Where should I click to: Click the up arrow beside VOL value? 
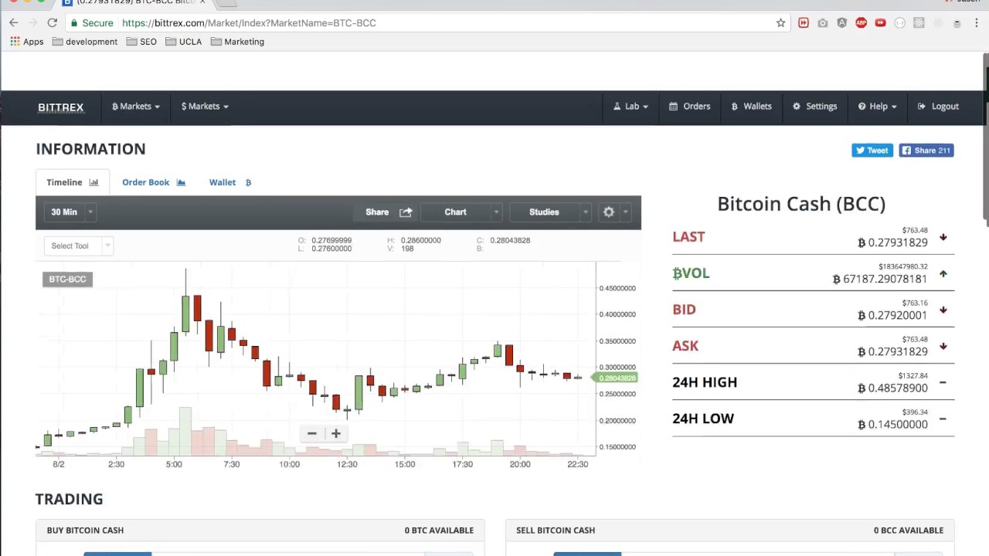[943, 273]
